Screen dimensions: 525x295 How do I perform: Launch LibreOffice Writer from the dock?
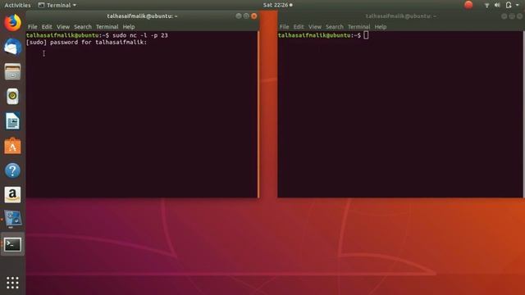13,121
